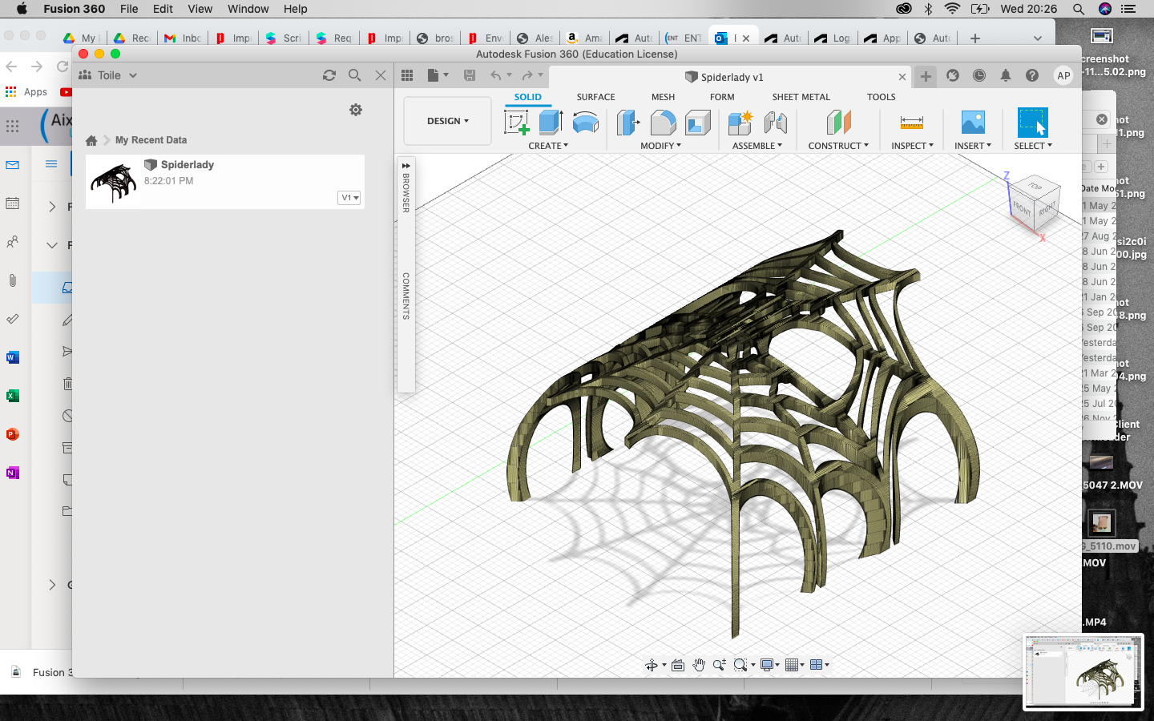The height and width of the screenshot is (721, 1154).
Task: Select the Fillet tool
Action: (663, 123)
